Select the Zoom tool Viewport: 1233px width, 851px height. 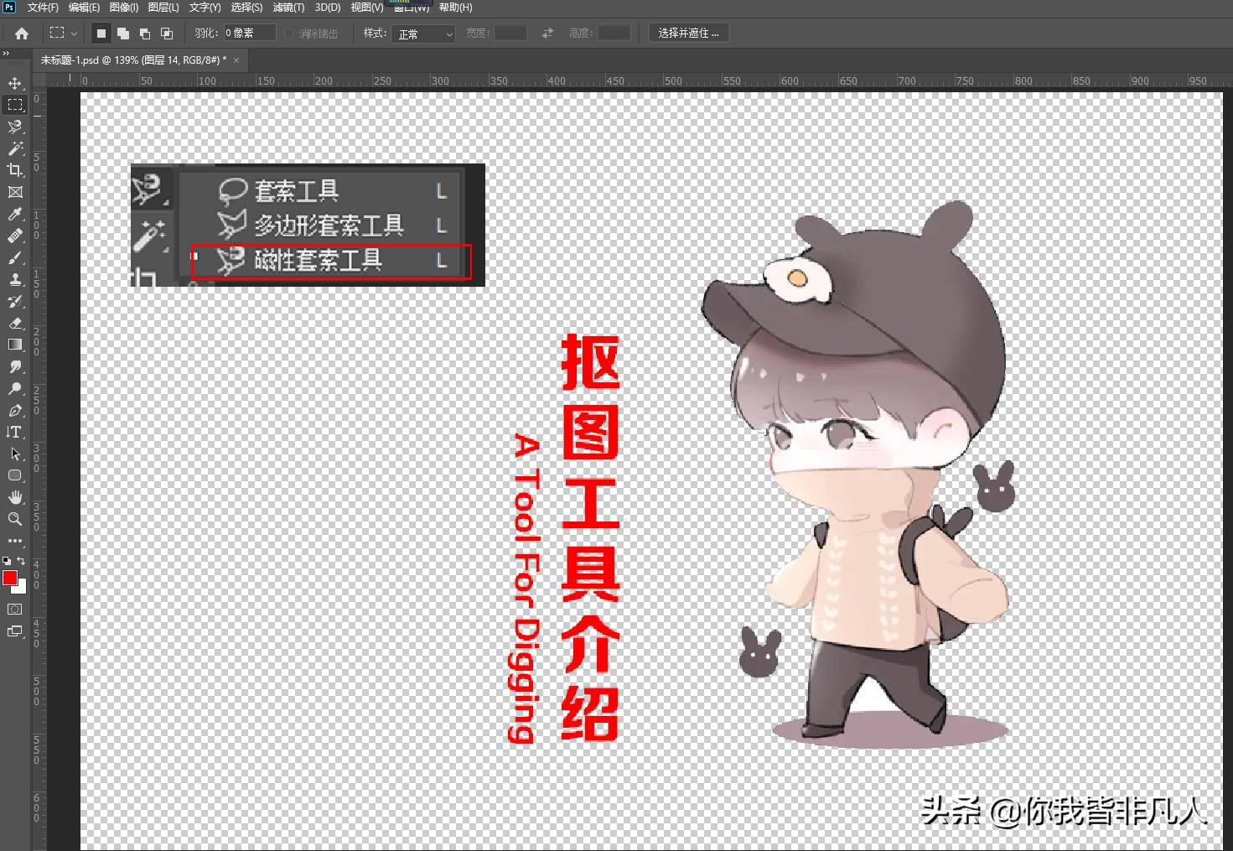[14, 519]
